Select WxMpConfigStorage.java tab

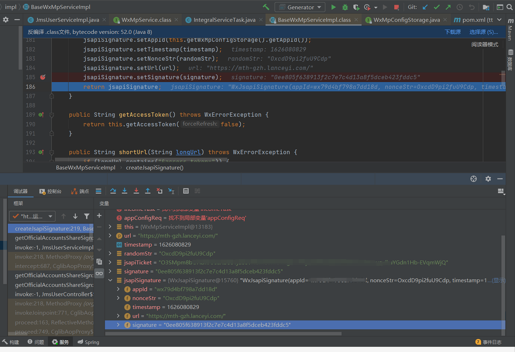pos(407,20)
